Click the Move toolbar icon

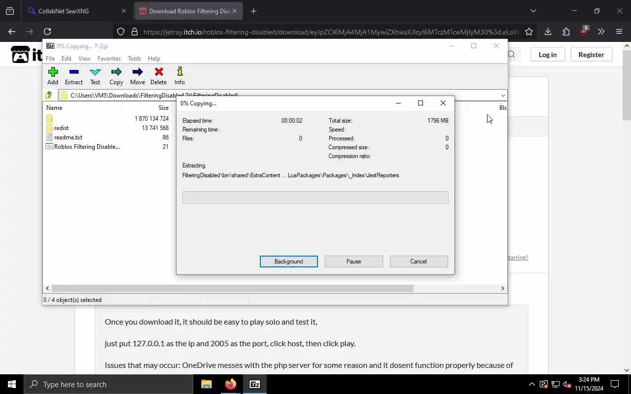(138, 76)
